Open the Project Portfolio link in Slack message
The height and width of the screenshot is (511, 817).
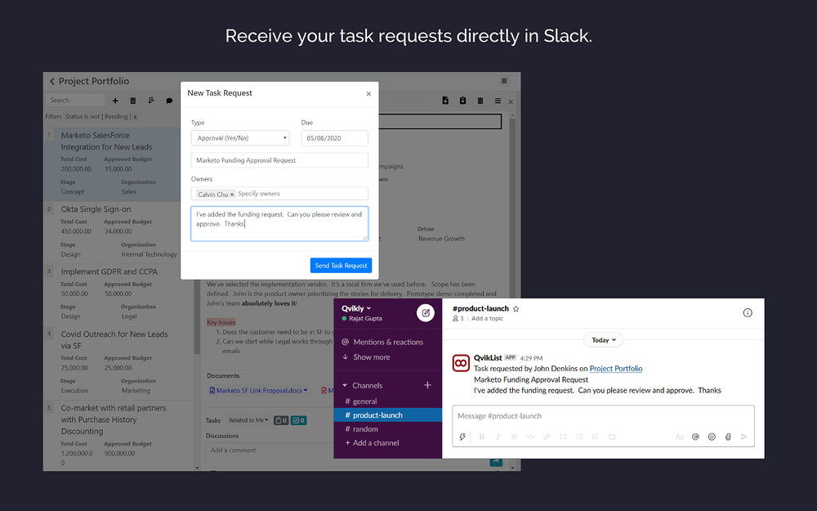pos(616,369)
